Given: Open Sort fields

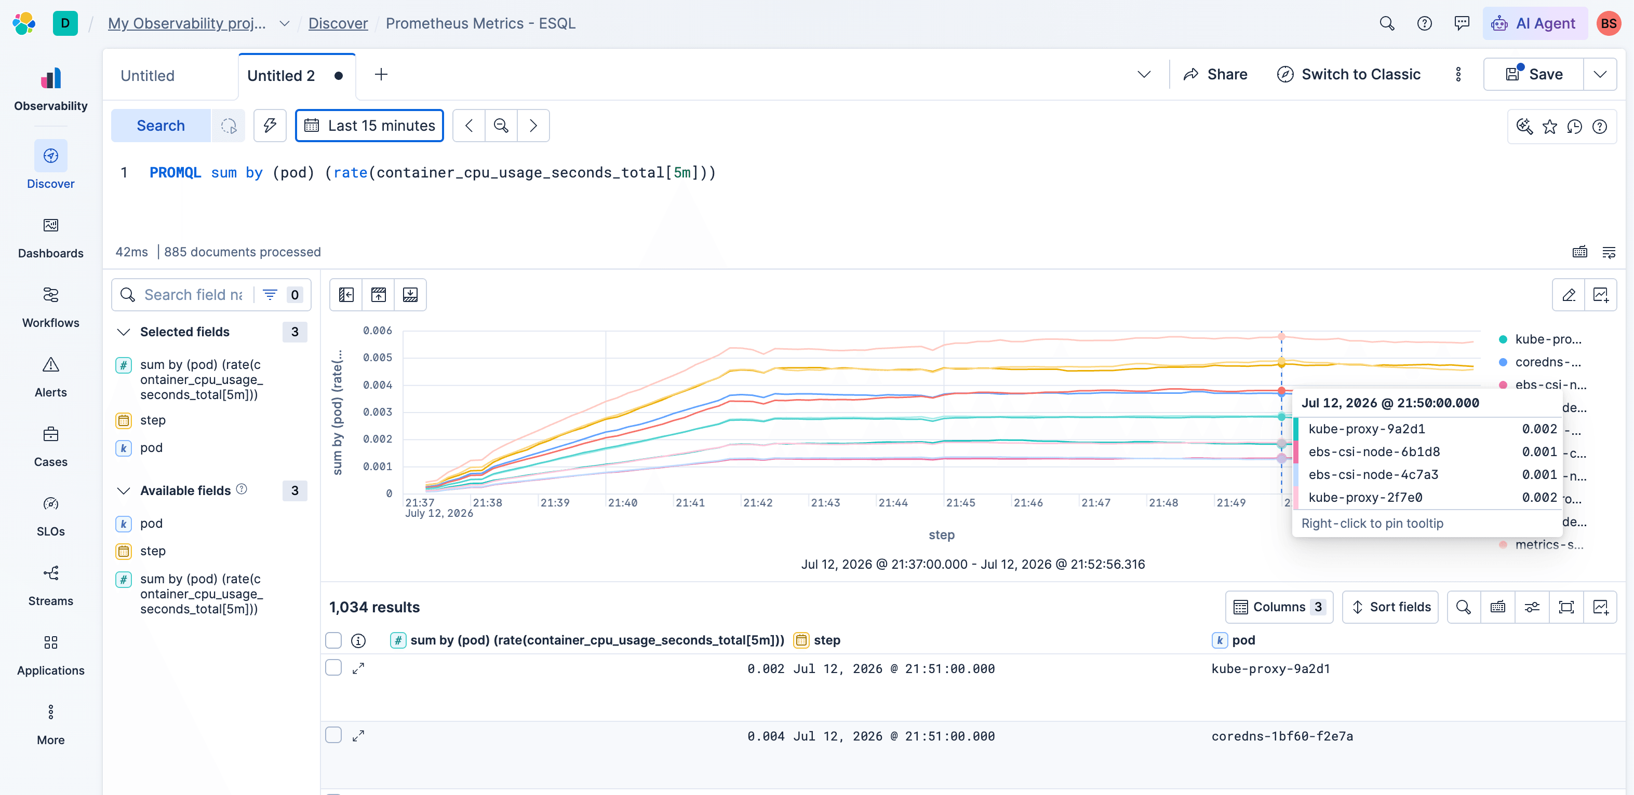Looking at the screenshot, I should [x=1390, y=607].
